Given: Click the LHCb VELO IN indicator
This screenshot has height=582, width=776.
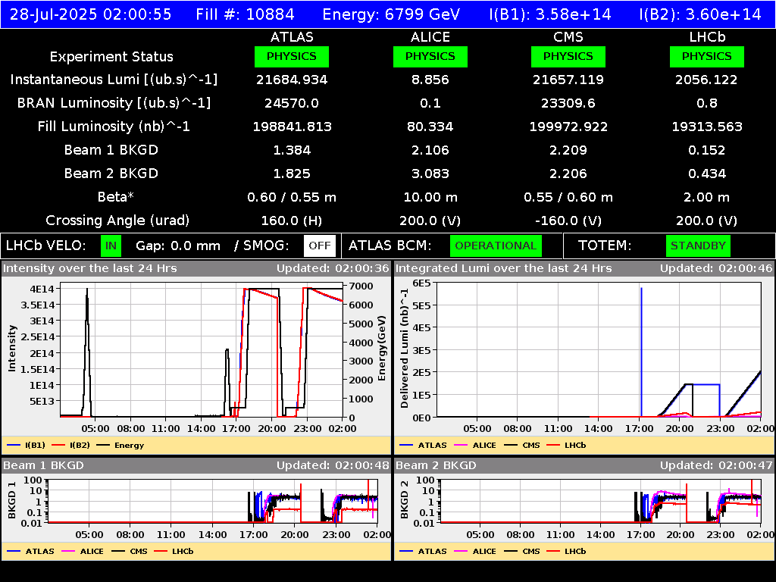Looking at the screenshot, I should click(111, 246).
